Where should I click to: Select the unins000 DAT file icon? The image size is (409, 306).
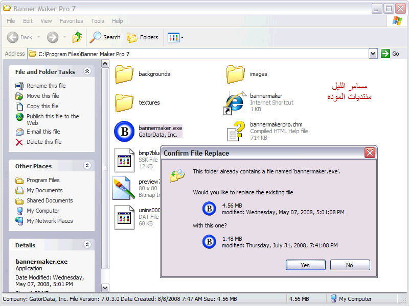pos(124,217)
